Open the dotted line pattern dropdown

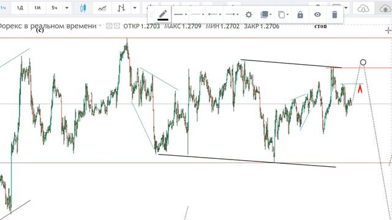[x=197, y=15]
